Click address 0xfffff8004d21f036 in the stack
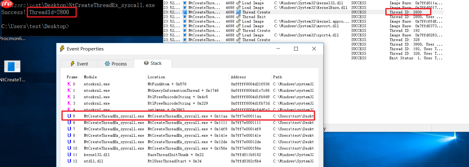The height and width of the screenshot is (167, 469). pos(251,84)
